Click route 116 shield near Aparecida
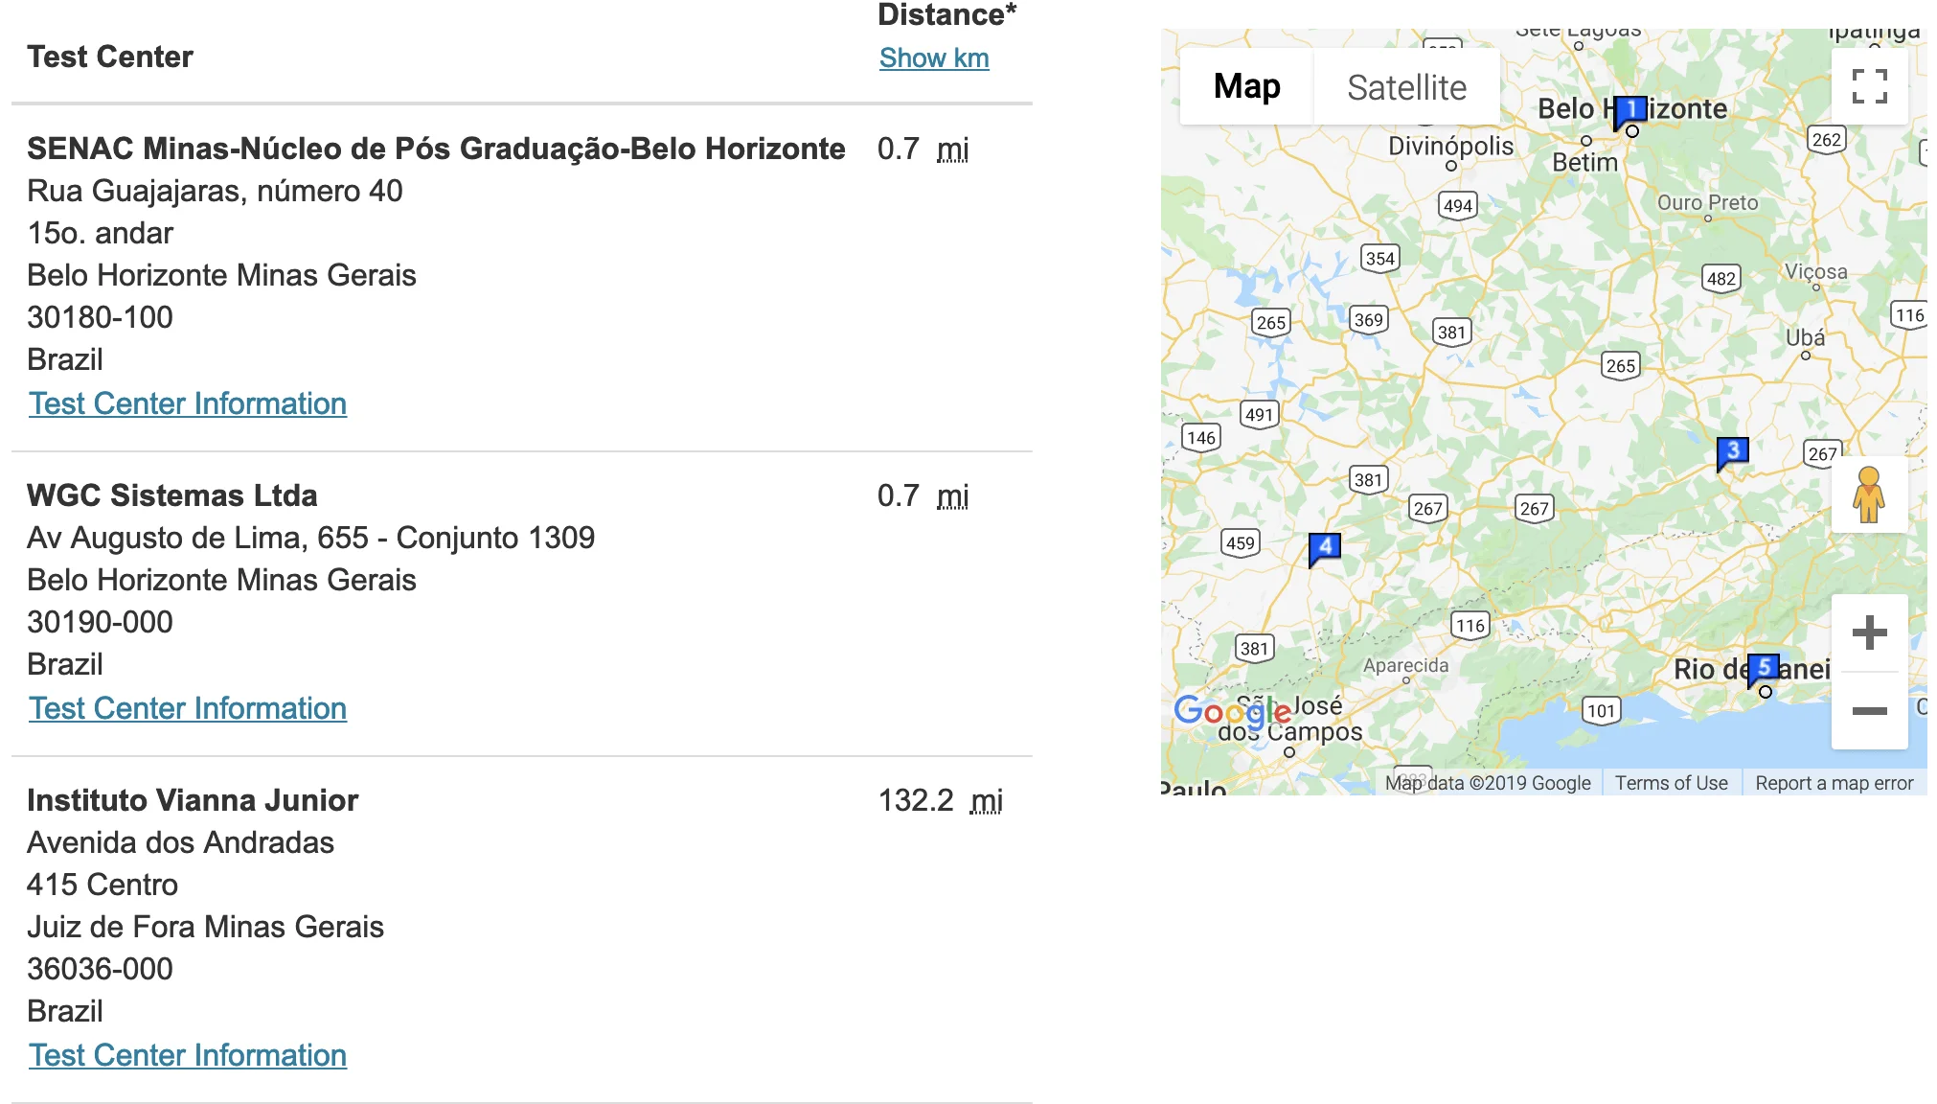The height and width of the screenshot is (1104, 1937). click(x=1470, y=626)
